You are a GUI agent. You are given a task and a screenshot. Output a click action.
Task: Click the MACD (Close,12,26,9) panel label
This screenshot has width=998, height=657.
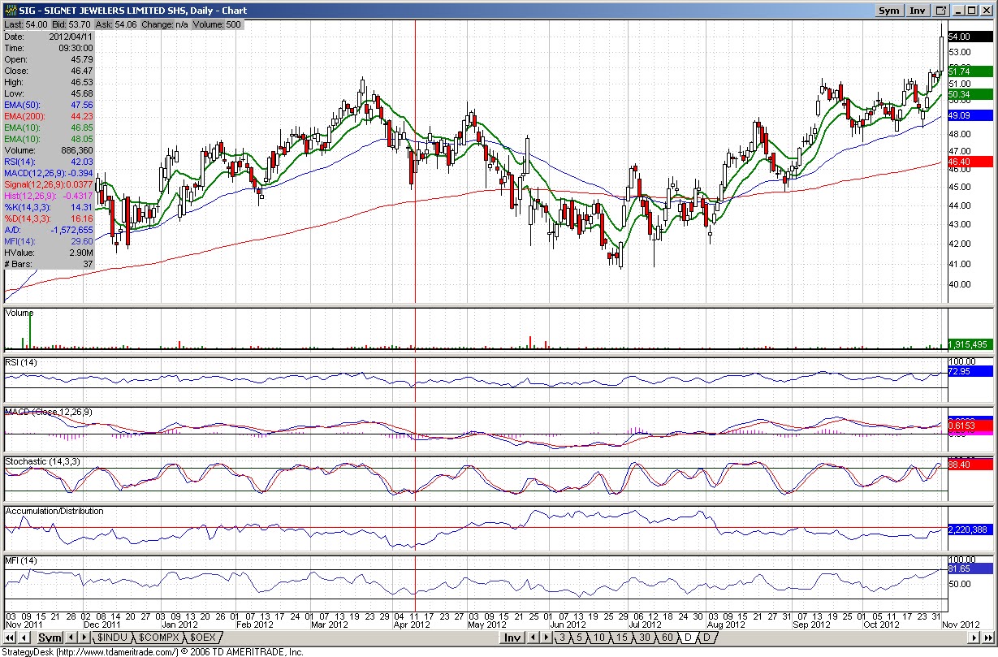[49, 412]
